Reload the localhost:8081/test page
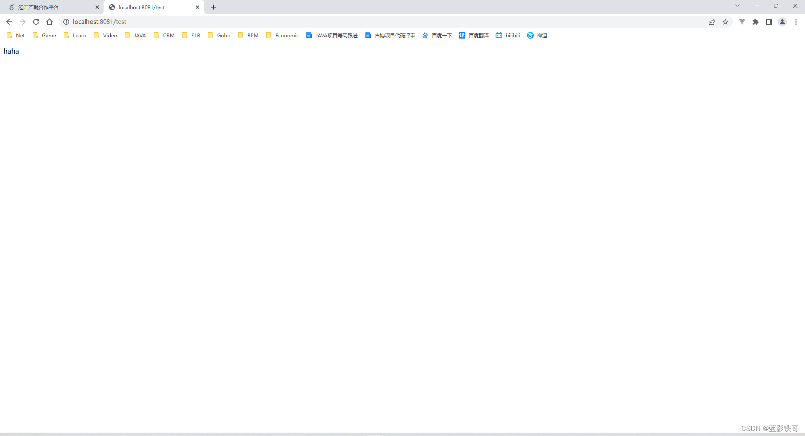Image resolution: width=805 pixels, height=436 pixels. point(36,22)
